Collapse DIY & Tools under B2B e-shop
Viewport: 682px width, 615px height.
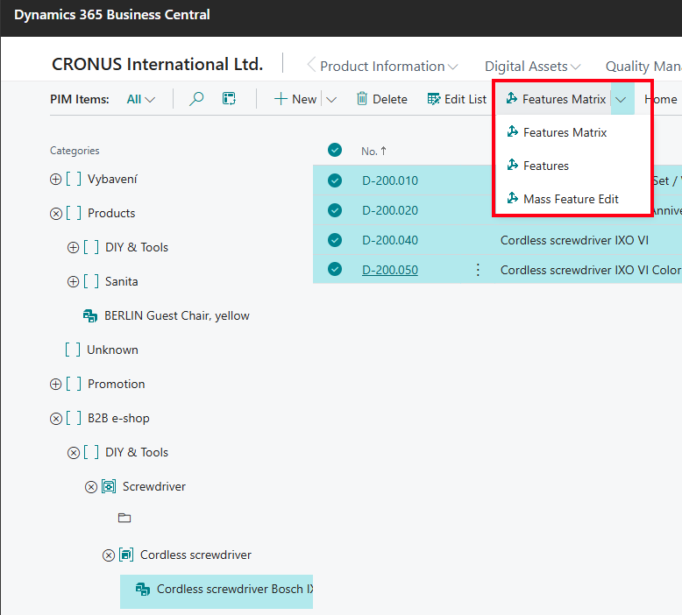pyautogui.click(x=73, y=453)
